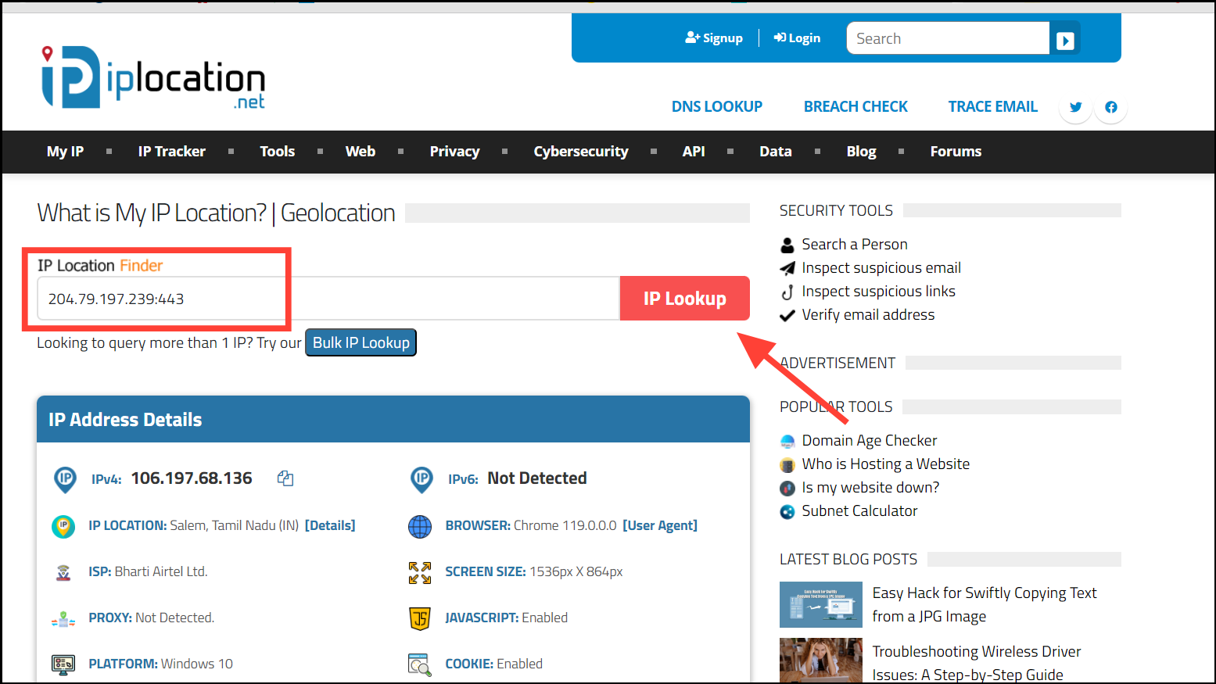Click the hook icon for suspicious links
This screenshot has width=1216, height=684.
click(787, 292)
